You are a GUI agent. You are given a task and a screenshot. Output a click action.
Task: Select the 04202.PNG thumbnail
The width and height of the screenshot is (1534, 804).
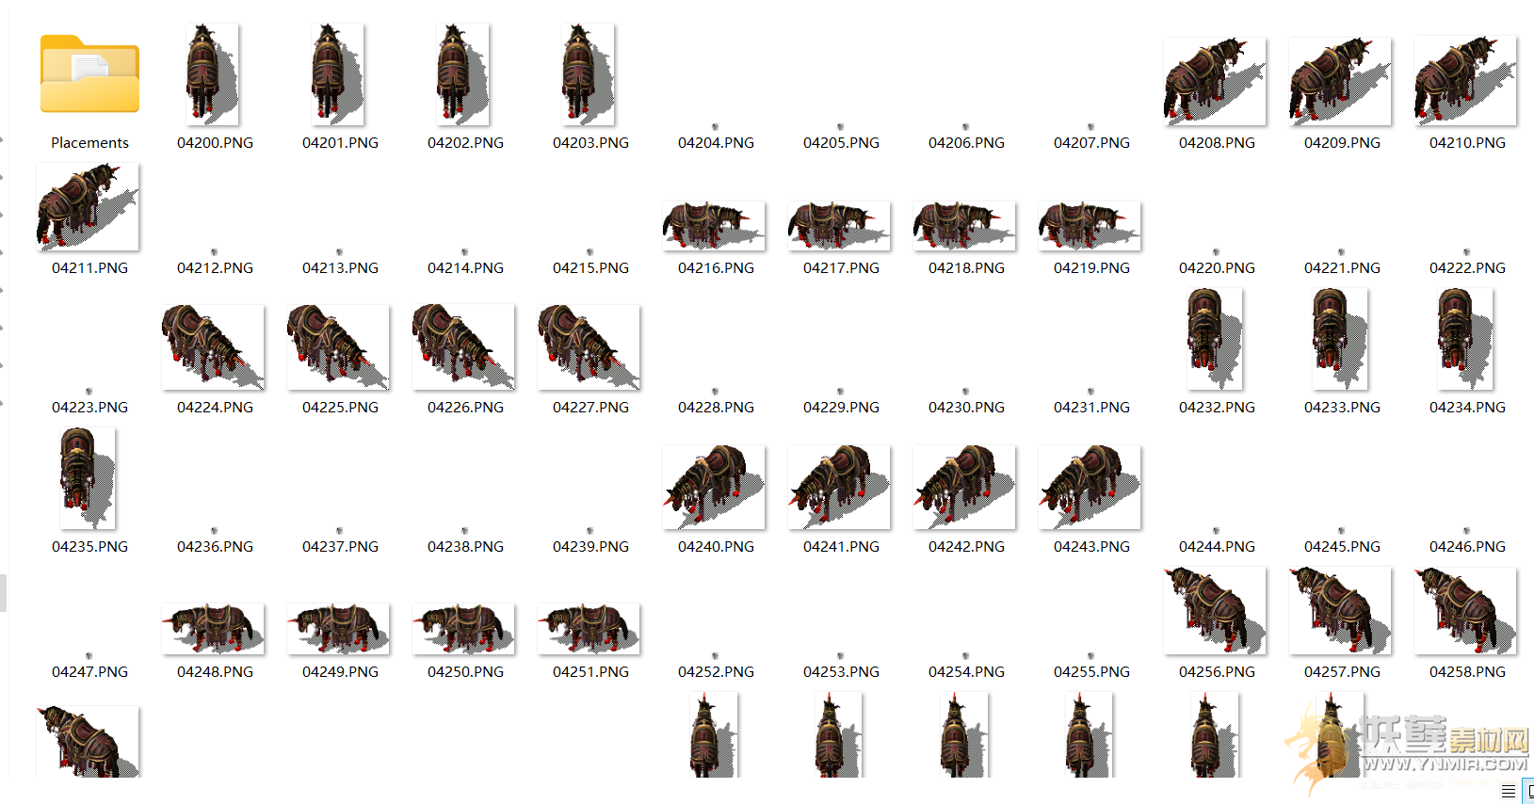tap(462, 74)
